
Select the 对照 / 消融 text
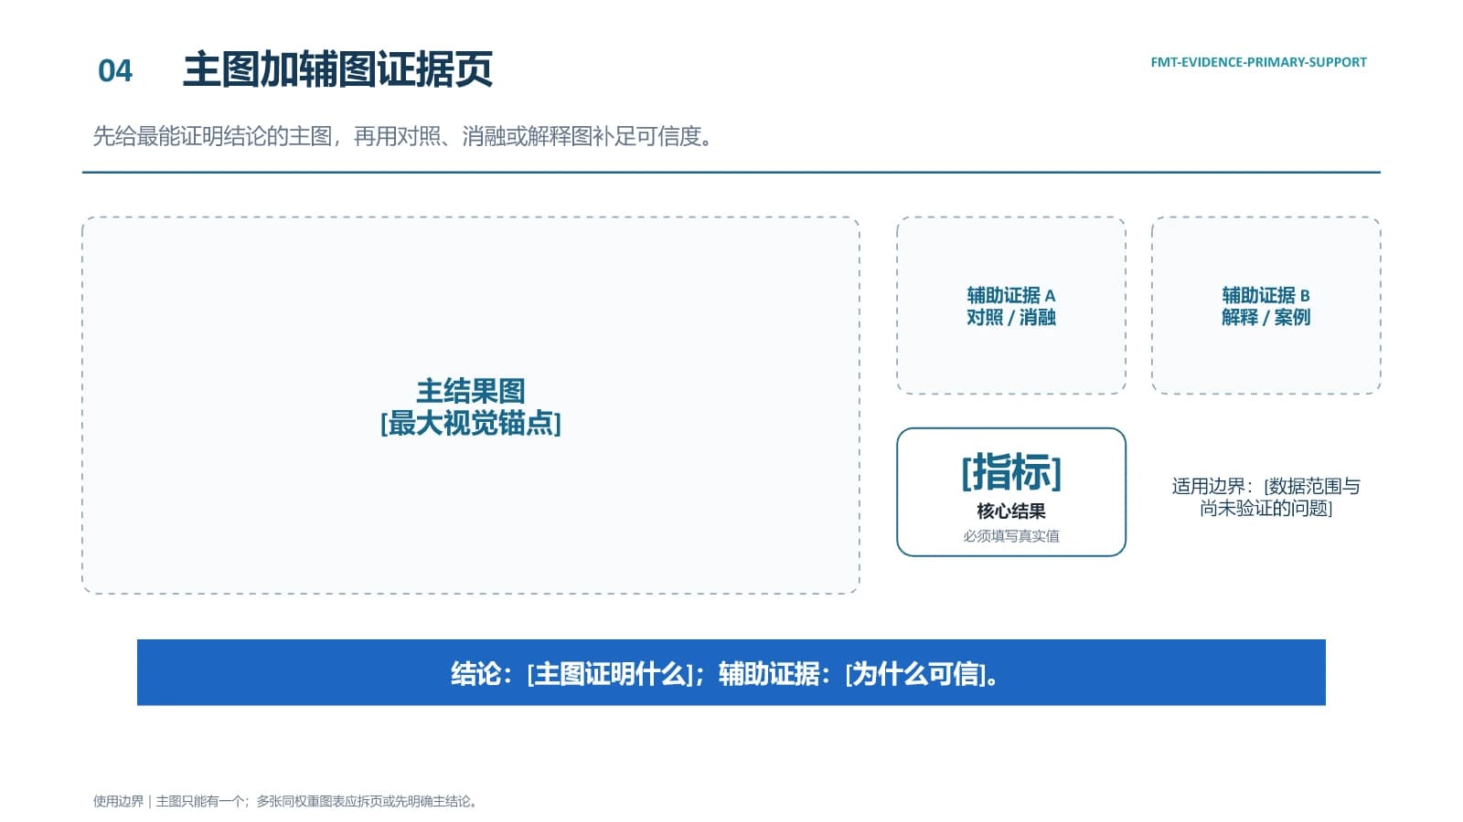(x=1011, y=317)
